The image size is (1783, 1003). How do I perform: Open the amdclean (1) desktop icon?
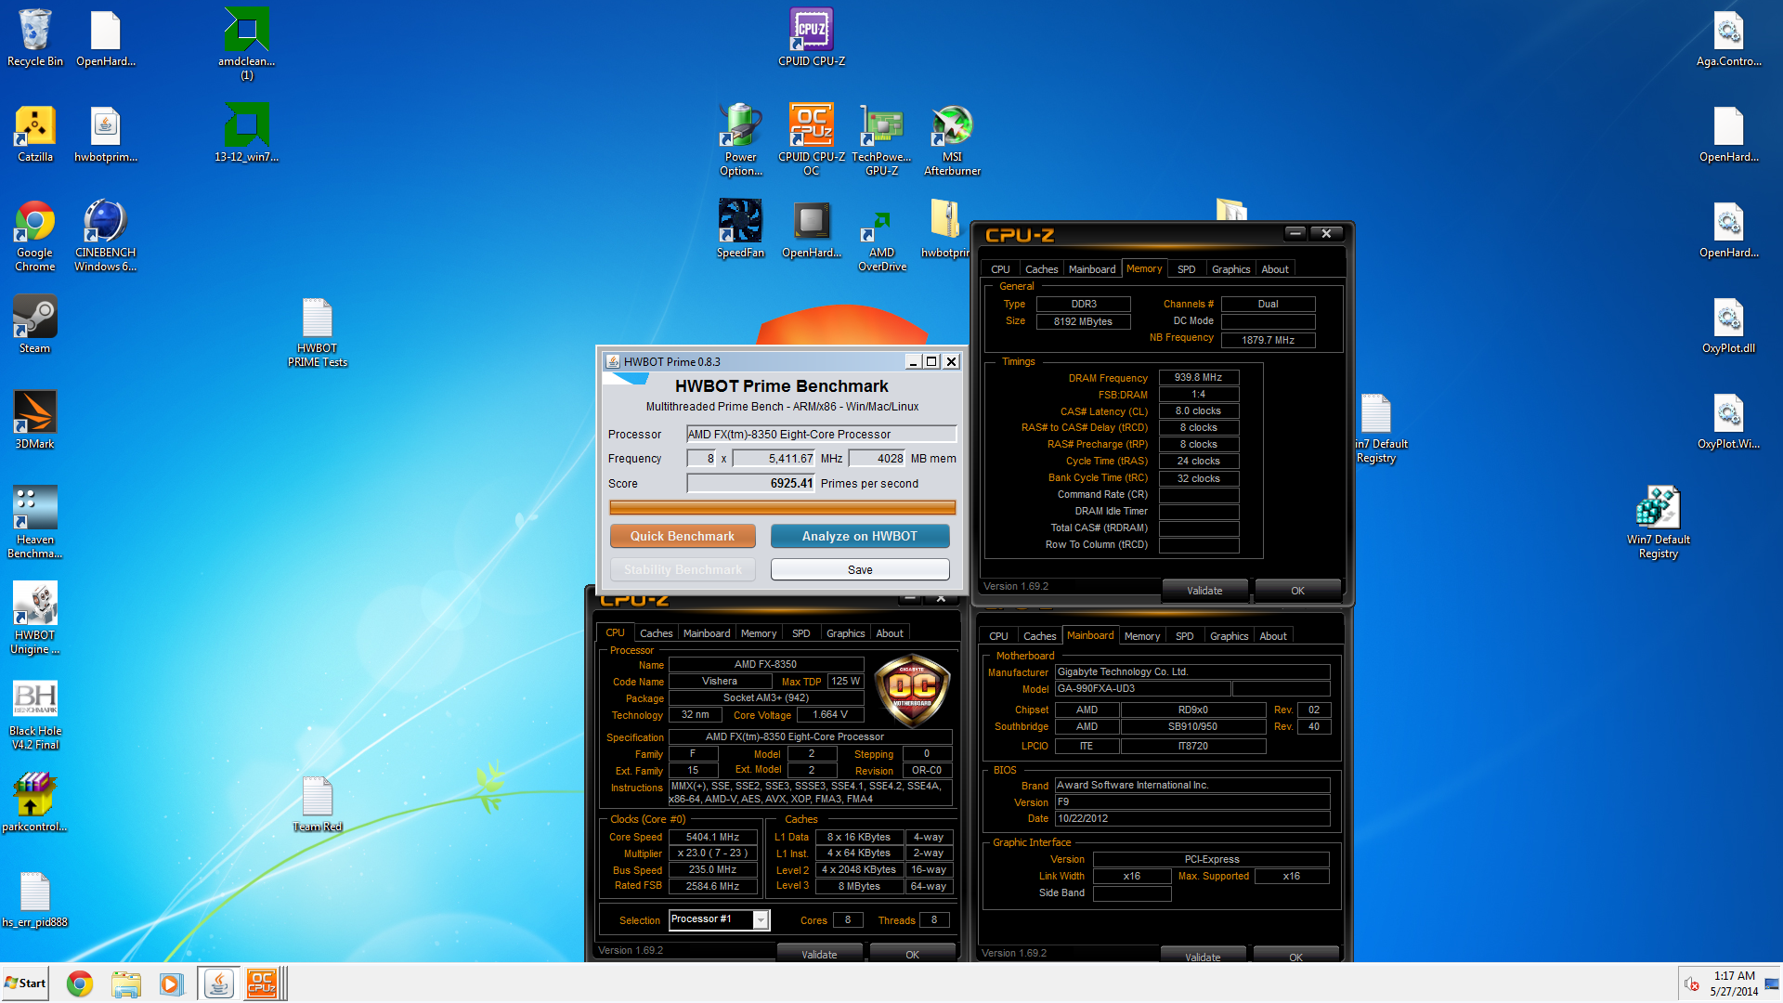coord(246,44)
